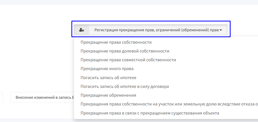Click the gray header strip at top

pos(129,2)
